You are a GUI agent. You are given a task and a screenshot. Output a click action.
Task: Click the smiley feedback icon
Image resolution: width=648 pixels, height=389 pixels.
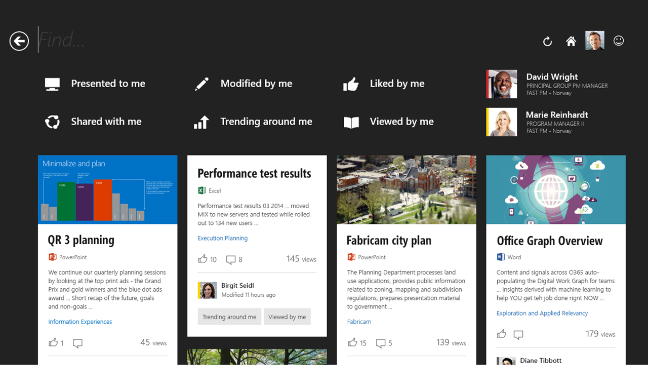click(619, 41)
